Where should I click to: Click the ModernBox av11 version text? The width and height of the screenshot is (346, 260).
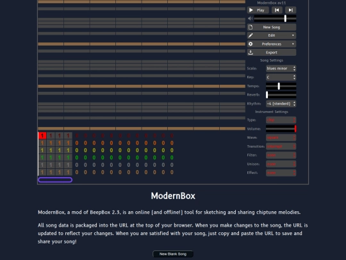(x=272, y=3)
